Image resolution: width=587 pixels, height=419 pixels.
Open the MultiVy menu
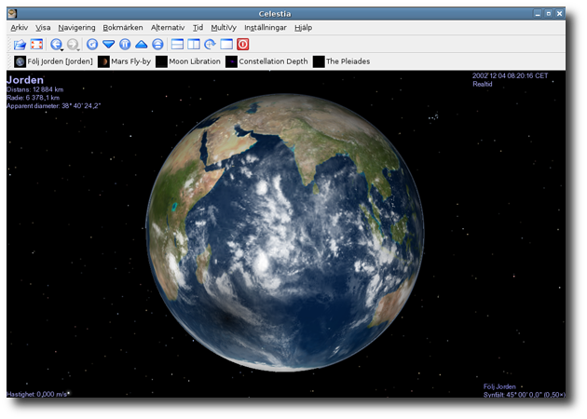pos(224,28)
